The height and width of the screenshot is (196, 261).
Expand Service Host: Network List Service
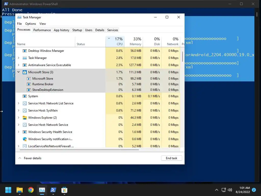point(18,103)
